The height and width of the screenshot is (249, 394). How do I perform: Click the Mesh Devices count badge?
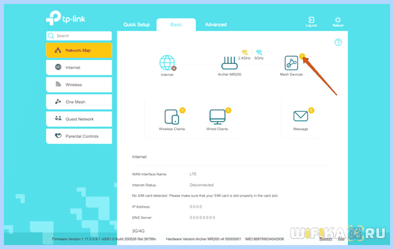[302, 57]
